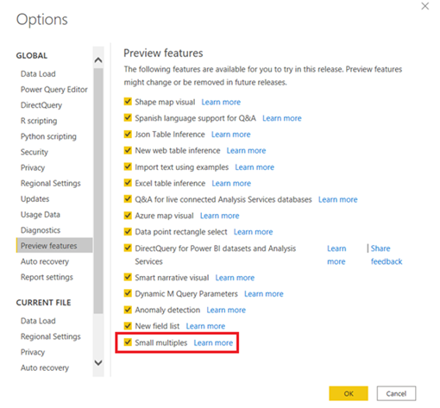The height and width of the screenshot is (408, 440).
Task: Open DirectQuery settings
Action: (x=41, y=105)
